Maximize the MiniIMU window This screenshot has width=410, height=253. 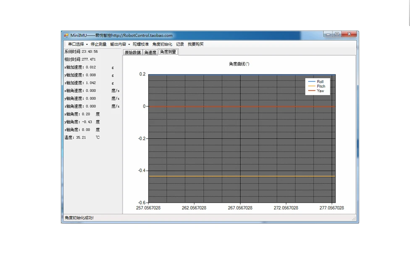(x=336, y=34)
